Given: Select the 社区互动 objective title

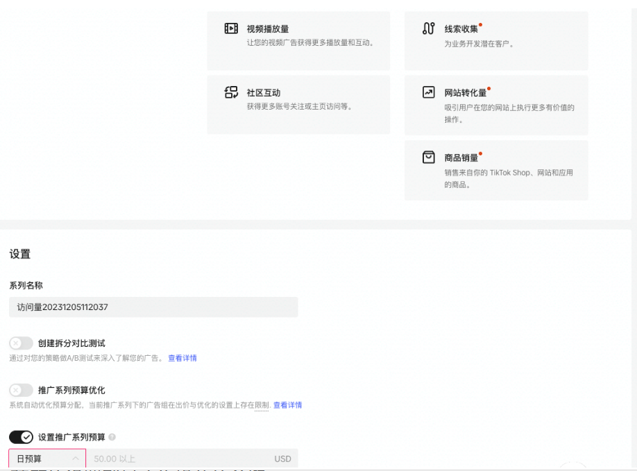Looking at the screenshot, I should tap(264, 92).
